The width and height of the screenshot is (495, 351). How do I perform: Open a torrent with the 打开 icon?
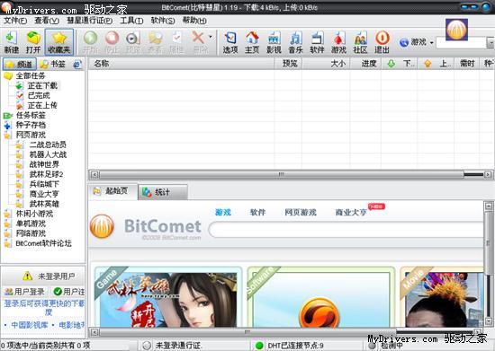33,42
